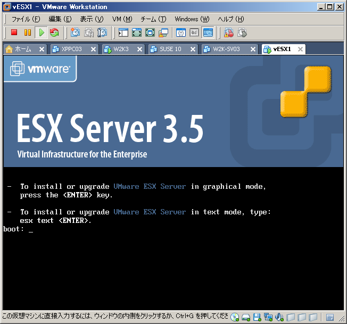
Task: Select the console view icon
Action: click(x=208, y=33)
